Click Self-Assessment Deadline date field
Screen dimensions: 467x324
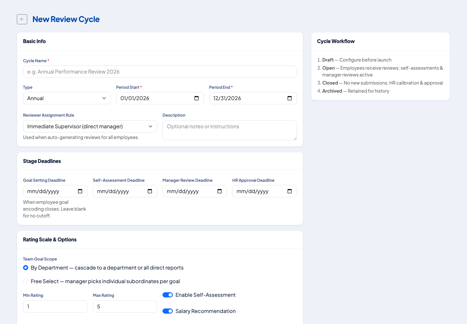pyautogui.click(x=125, y=191)
